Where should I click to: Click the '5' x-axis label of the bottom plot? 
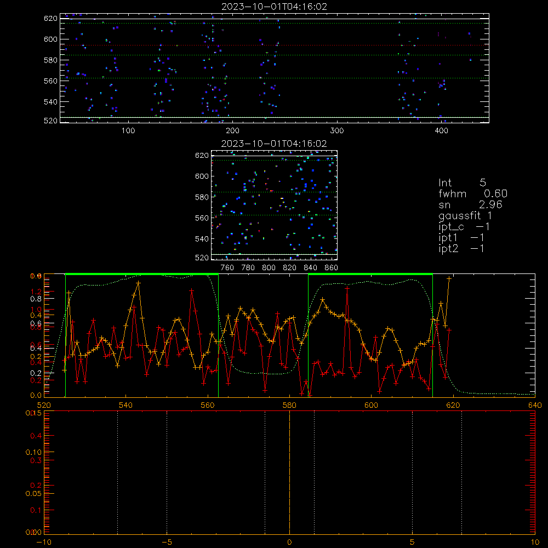pos(413,542)
